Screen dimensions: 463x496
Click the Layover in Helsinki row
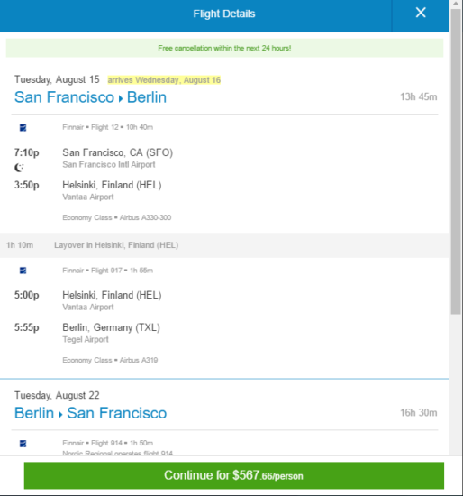tap(224, 245)
